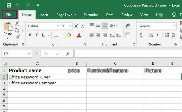Open the Font dialog launcher

[85, 44]
